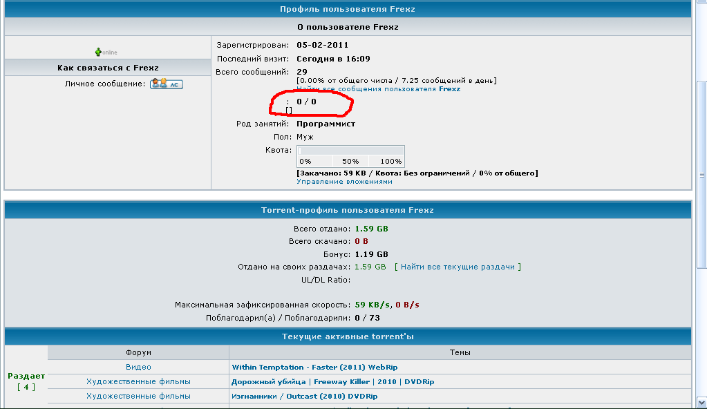Click the vertical page scrollbar
Image resolution: width=707 pixels, height=409 pixels.
701,207
